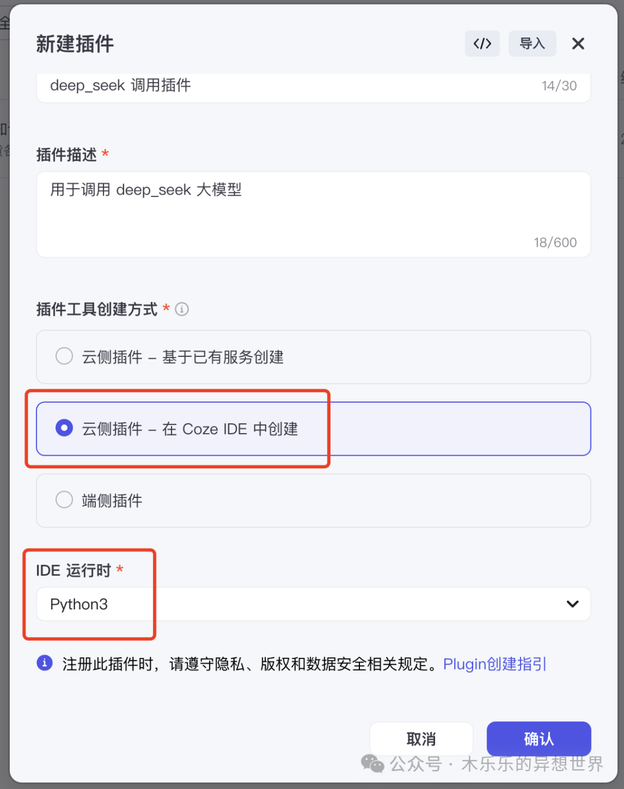
Task: Click the blue info icon near 注册此插件时
Action: click(x=44, y=663)
